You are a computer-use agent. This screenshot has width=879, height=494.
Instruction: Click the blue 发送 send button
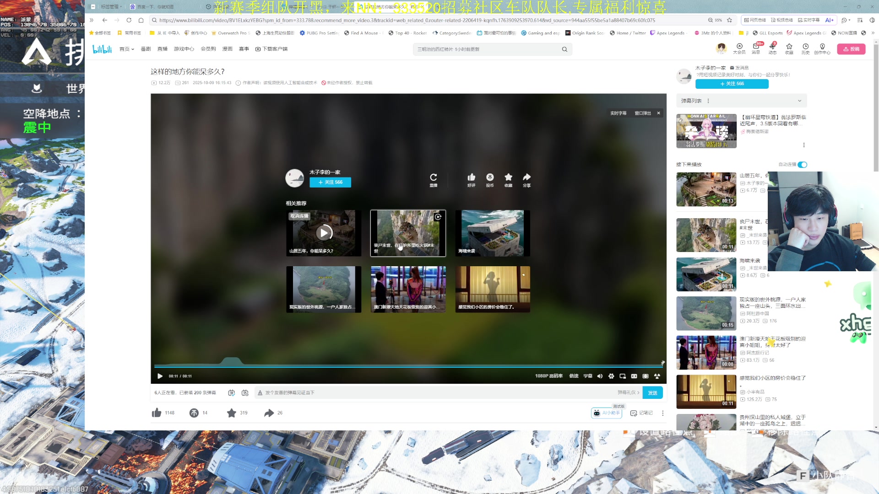tap(652, 393)
